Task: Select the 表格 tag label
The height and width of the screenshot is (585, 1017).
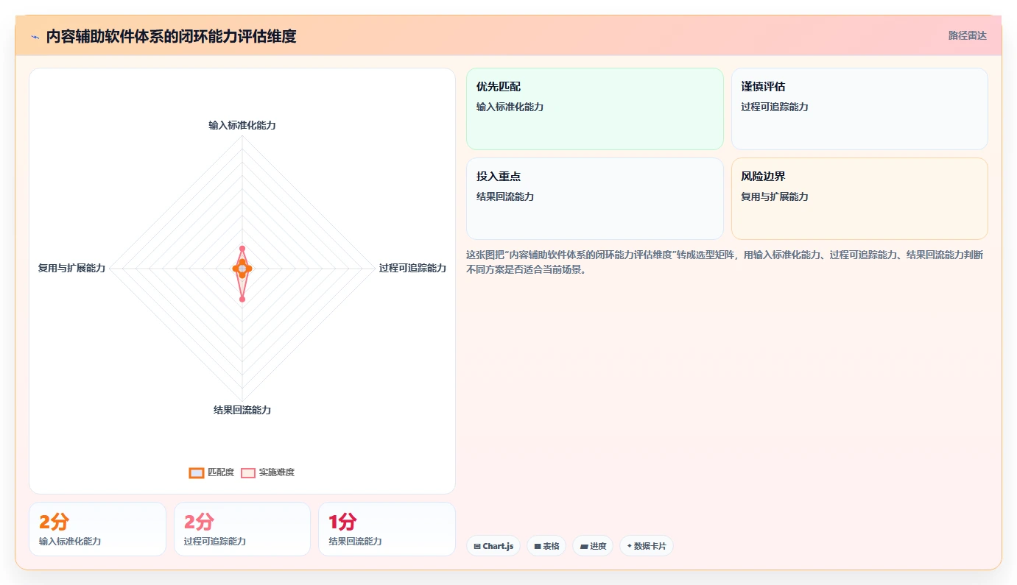Action: 552,547
